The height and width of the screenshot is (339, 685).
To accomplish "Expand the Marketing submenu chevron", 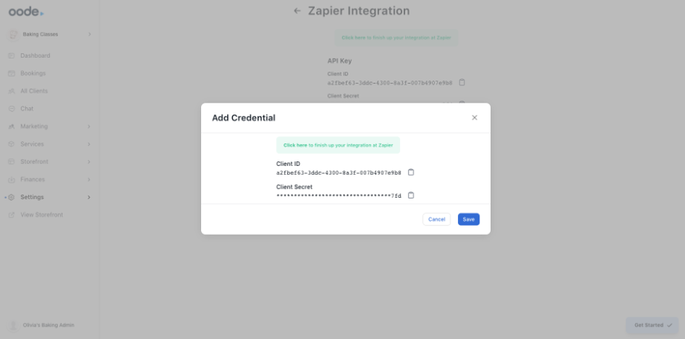I will click(x=89, y=126).
